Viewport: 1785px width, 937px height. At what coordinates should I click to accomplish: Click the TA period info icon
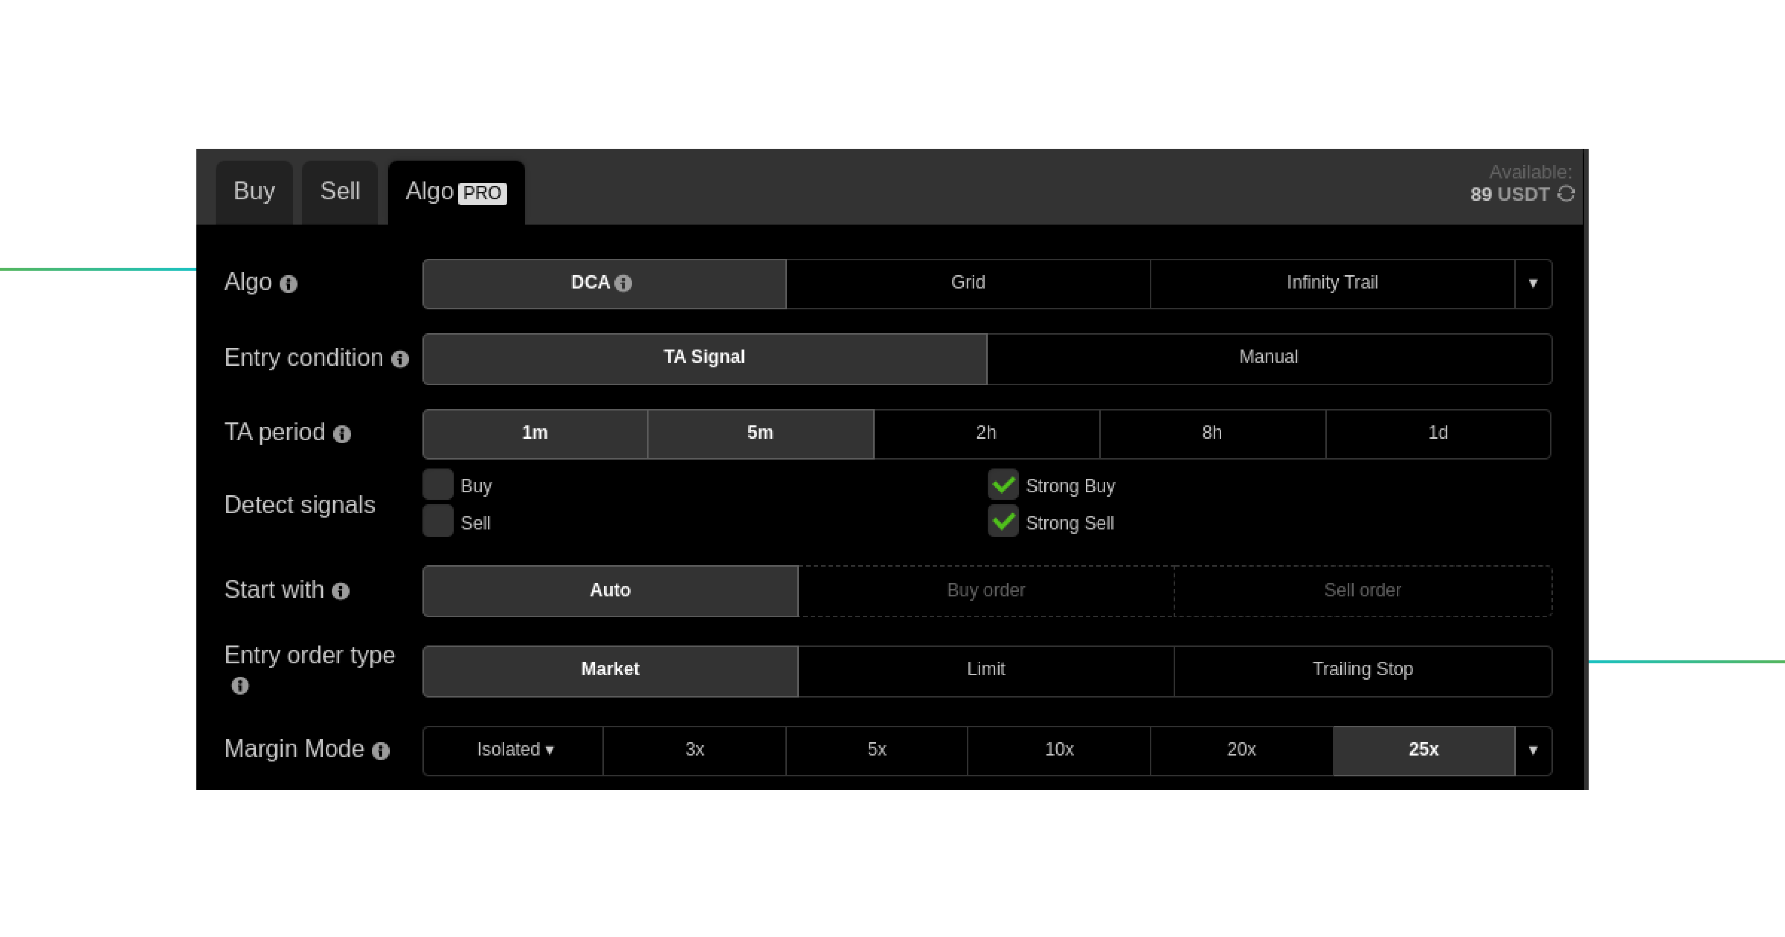[342, 435]
